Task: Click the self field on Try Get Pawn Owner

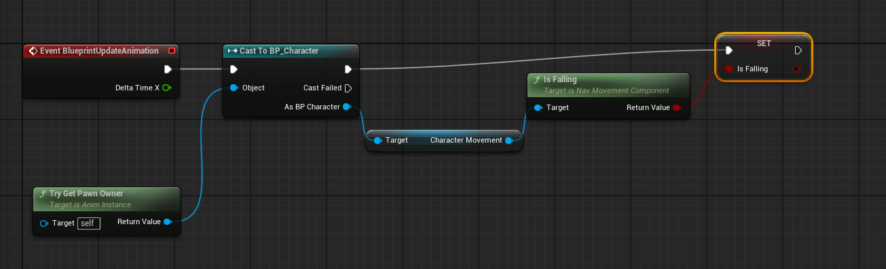Action: pos(89,223)
